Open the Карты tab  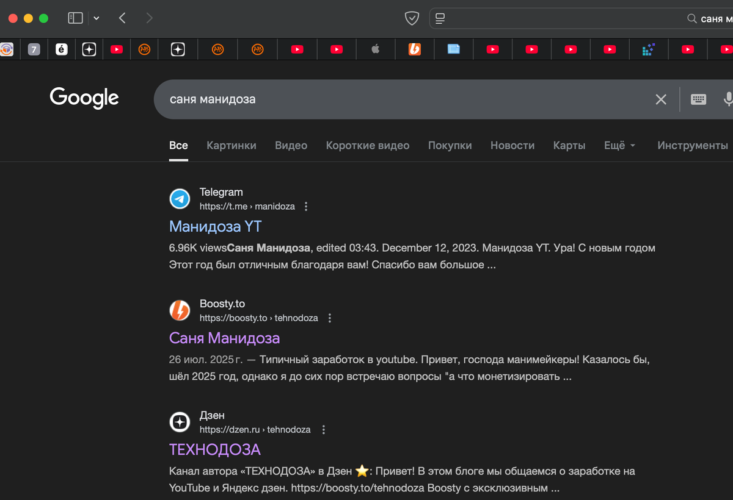tap(569, 145)
